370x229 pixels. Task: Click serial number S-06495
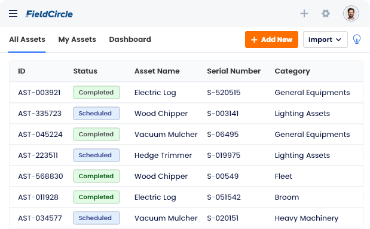223,135
